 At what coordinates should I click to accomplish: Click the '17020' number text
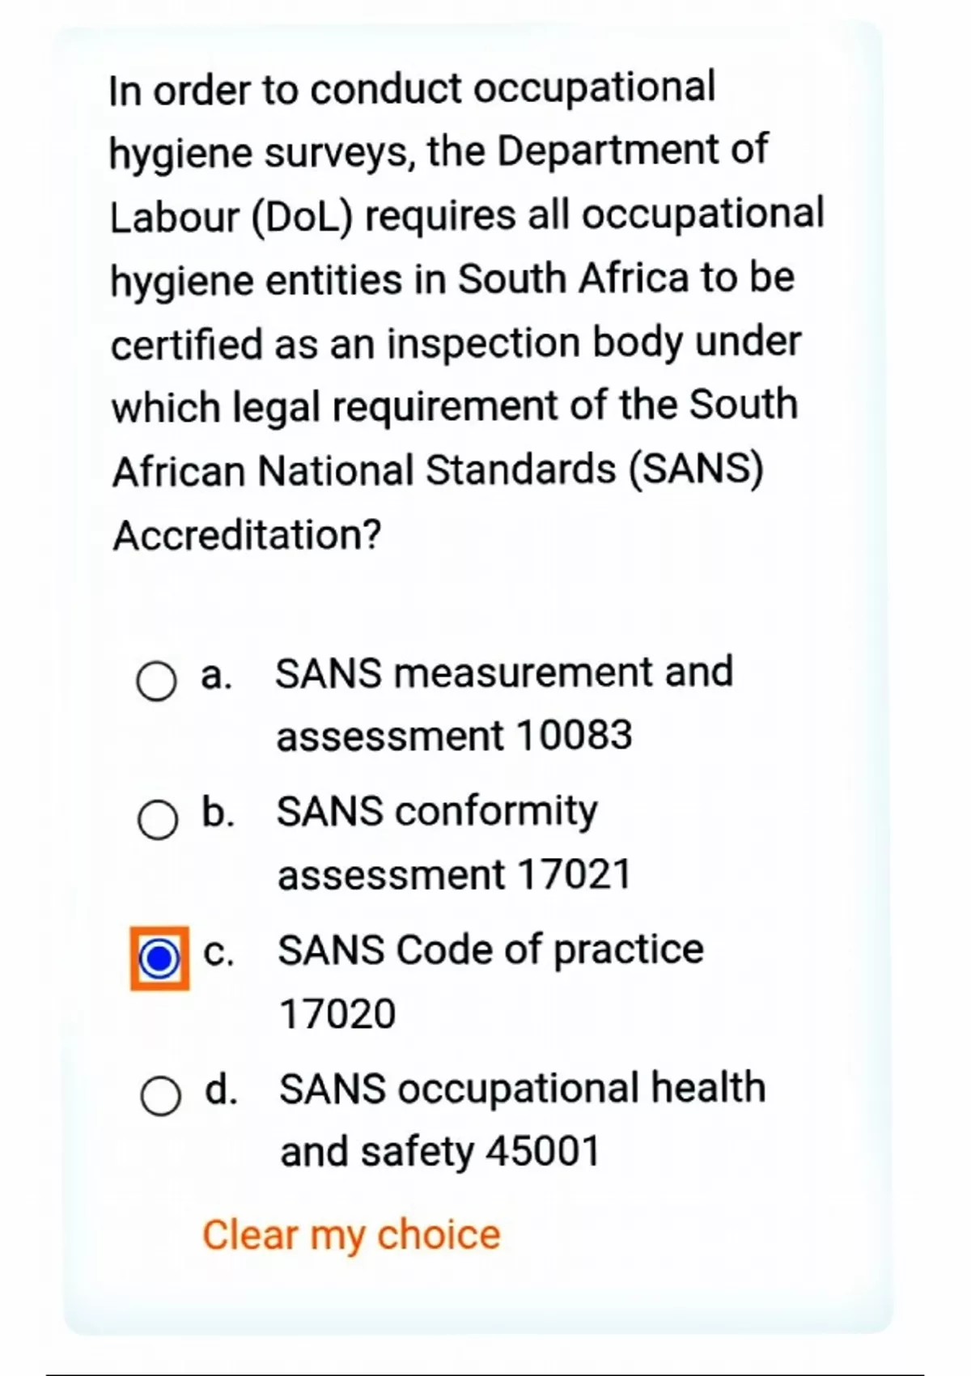point(337,1014)
